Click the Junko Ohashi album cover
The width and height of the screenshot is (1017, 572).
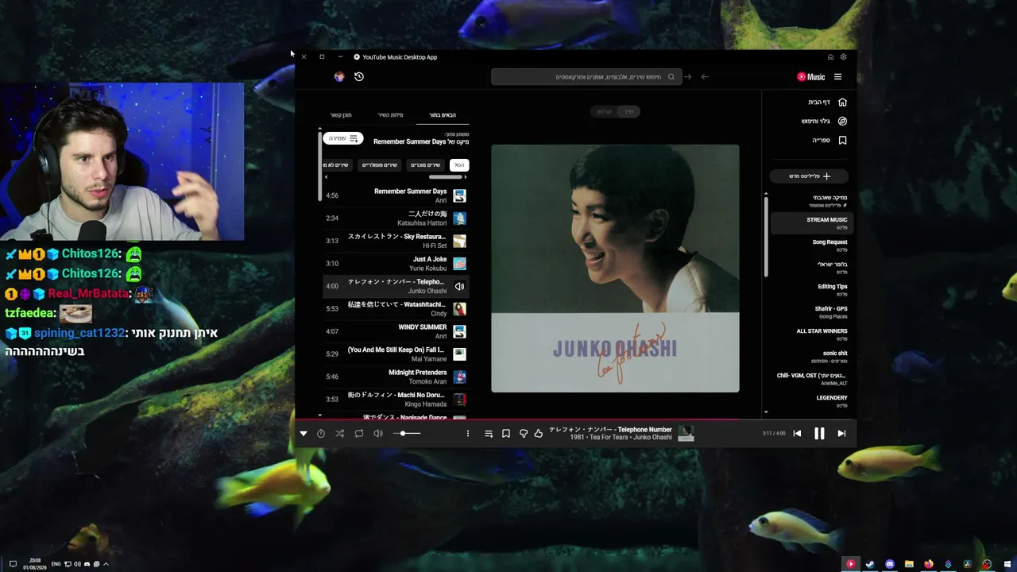pos(615,269)
